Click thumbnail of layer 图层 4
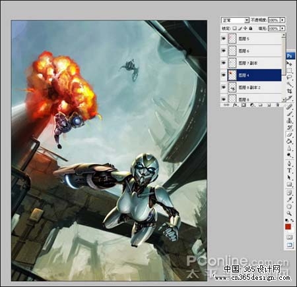 click(x=232, y=75)
